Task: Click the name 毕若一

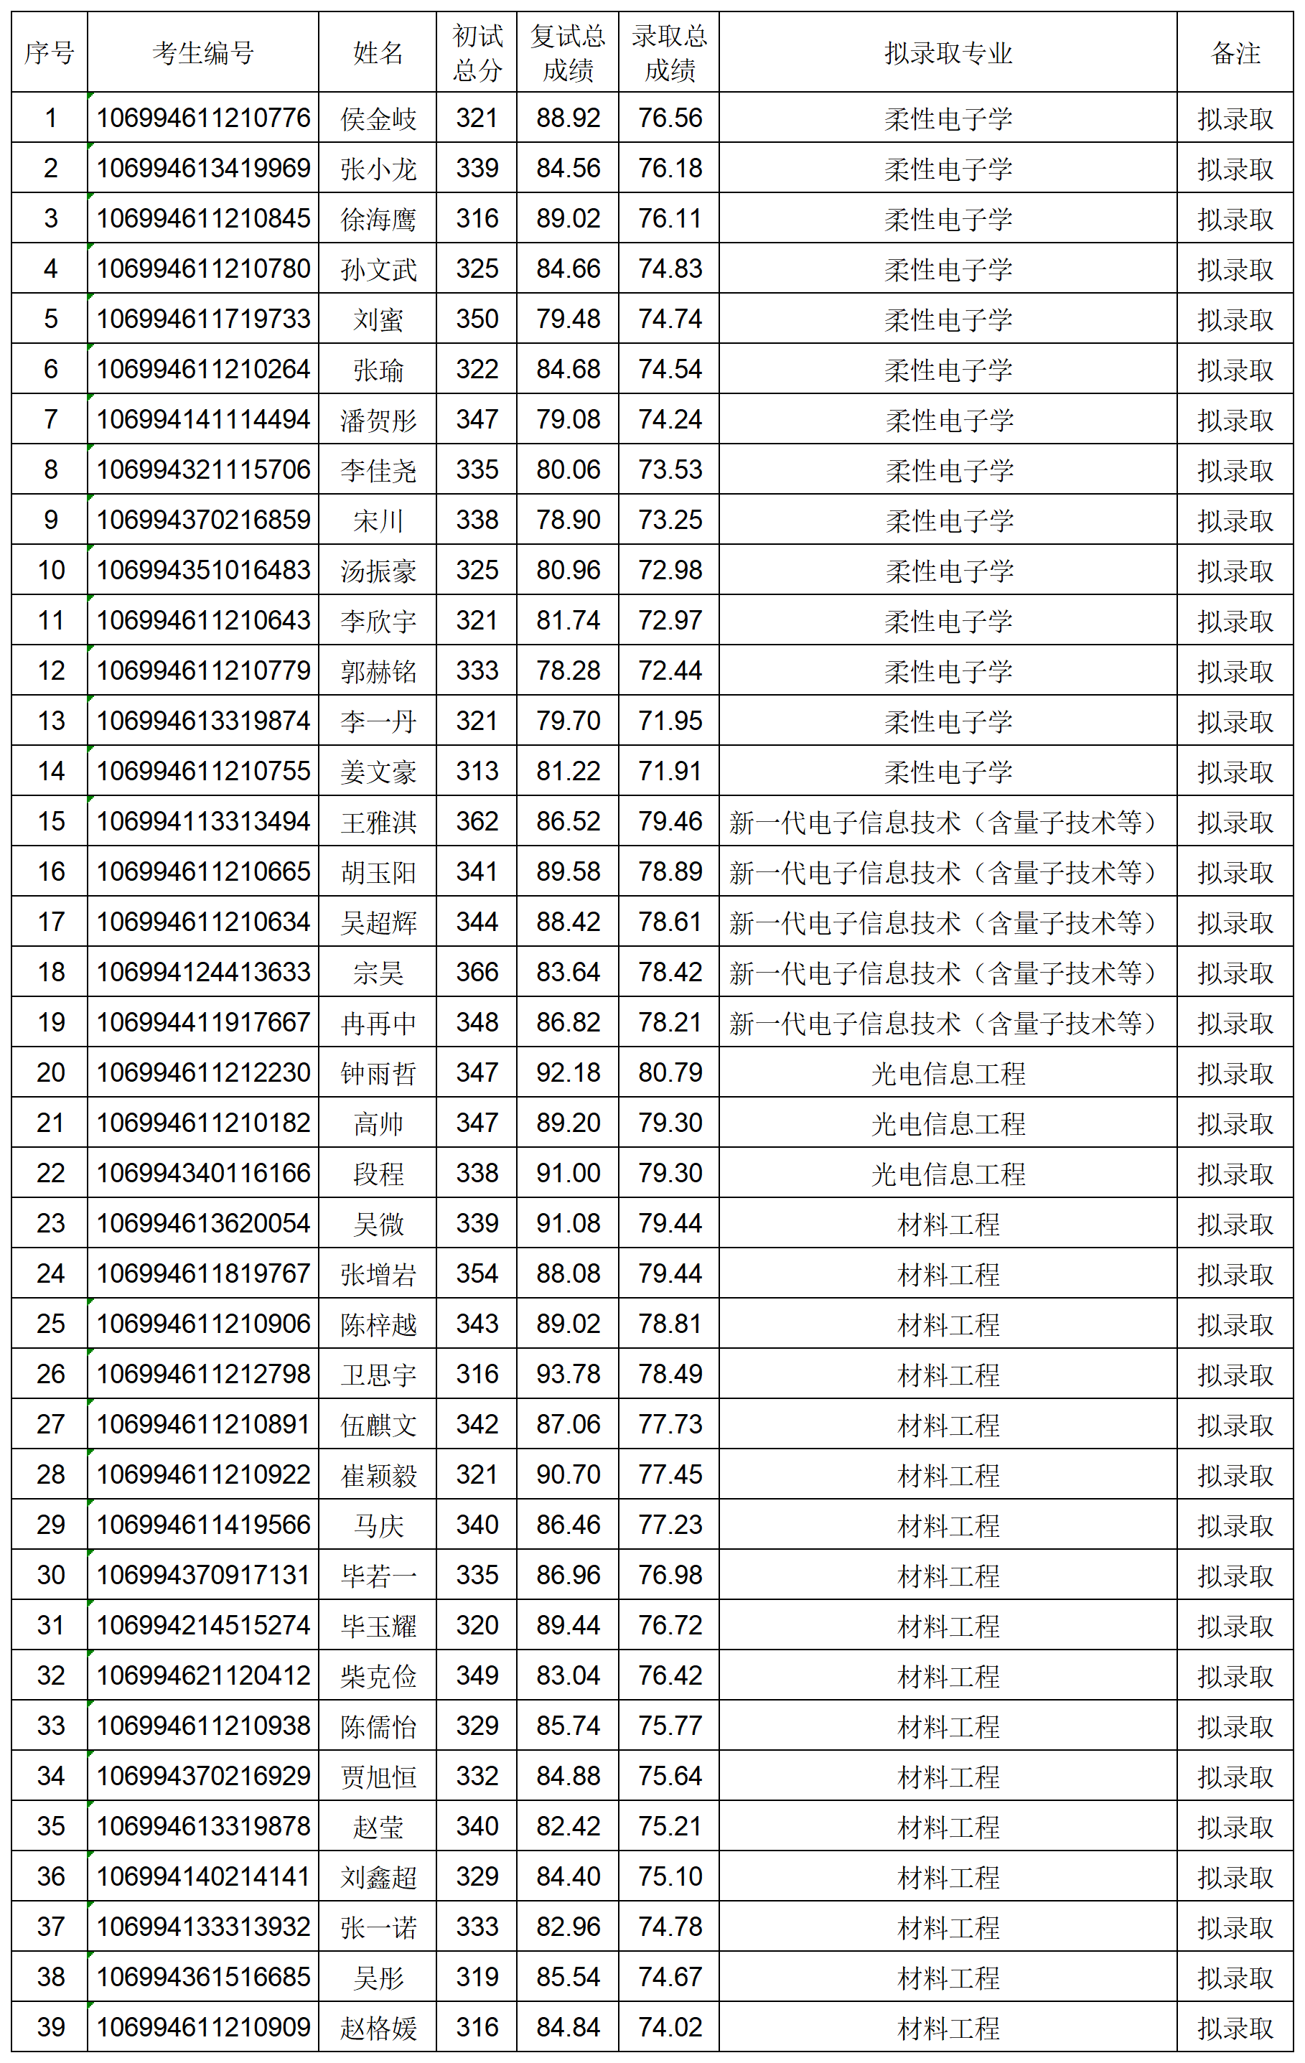Action: tap(378, 1576)
